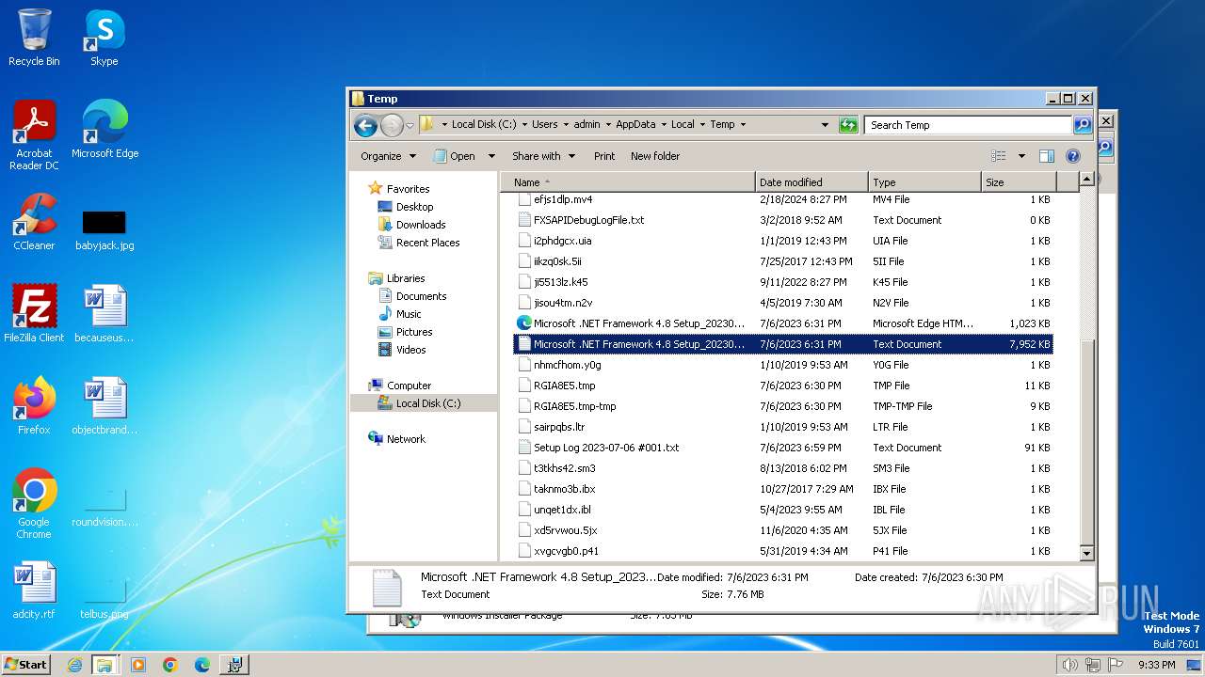Create a New folder
1205x677 pixels.
655,156
